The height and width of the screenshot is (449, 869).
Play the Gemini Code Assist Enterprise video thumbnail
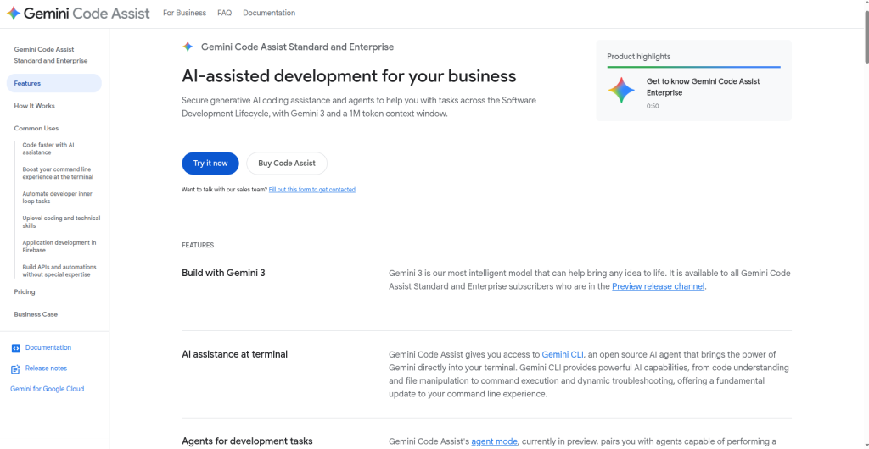[x=621, y=91]
